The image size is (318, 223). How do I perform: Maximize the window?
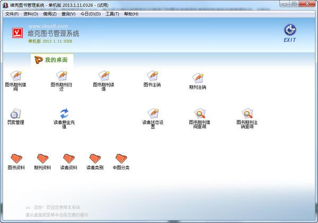point(294,4)
